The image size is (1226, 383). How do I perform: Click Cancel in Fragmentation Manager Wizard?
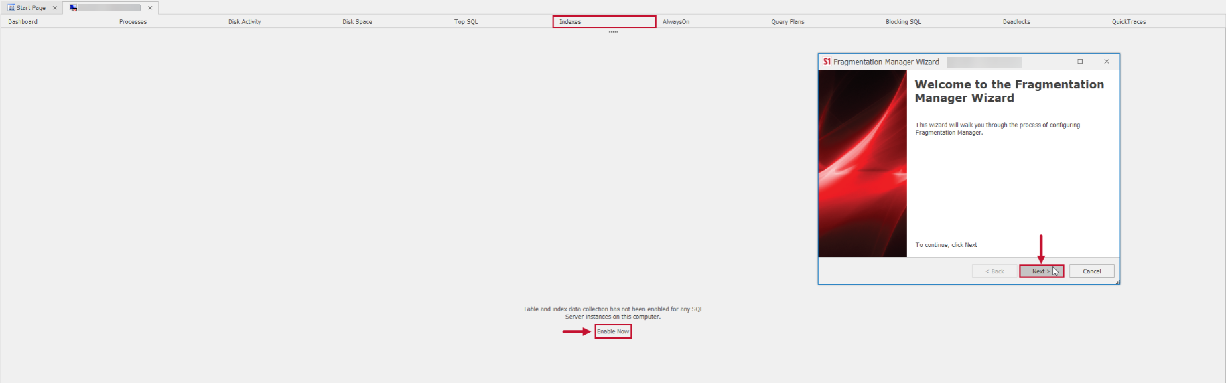pyautogui.click(x=1091, y=271)
